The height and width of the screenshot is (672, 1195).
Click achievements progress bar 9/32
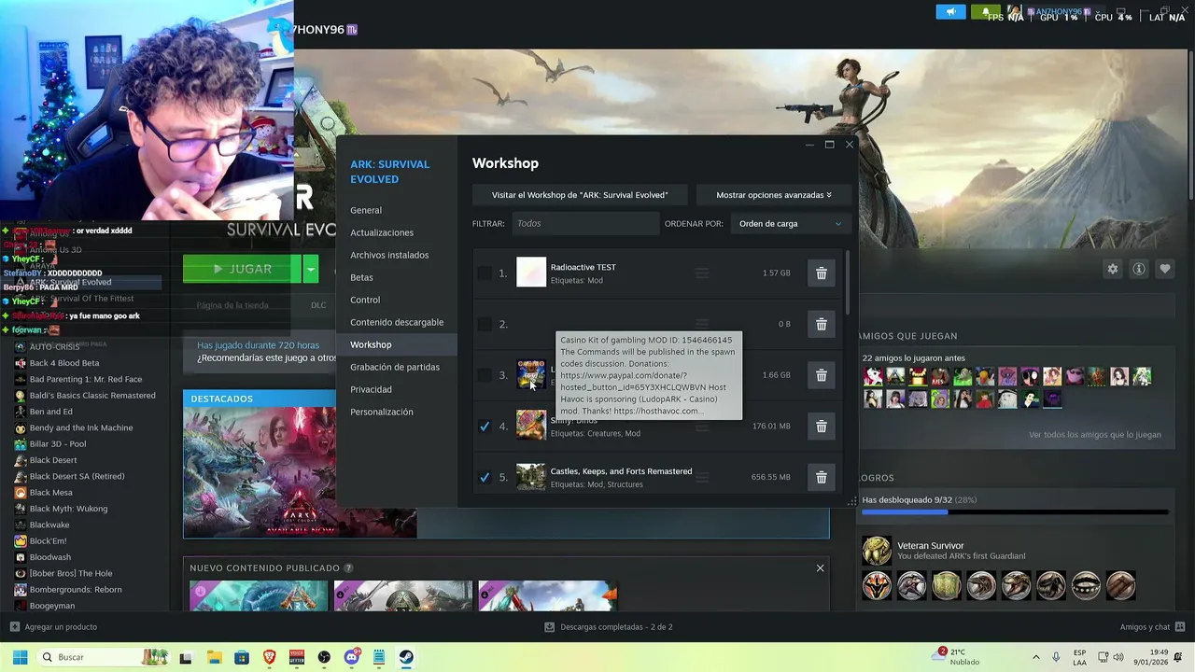1015,511
